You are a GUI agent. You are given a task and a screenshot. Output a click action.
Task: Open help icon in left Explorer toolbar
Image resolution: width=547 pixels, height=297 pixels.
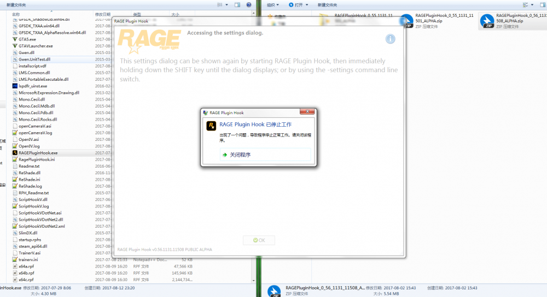click(x=249, y=5)
